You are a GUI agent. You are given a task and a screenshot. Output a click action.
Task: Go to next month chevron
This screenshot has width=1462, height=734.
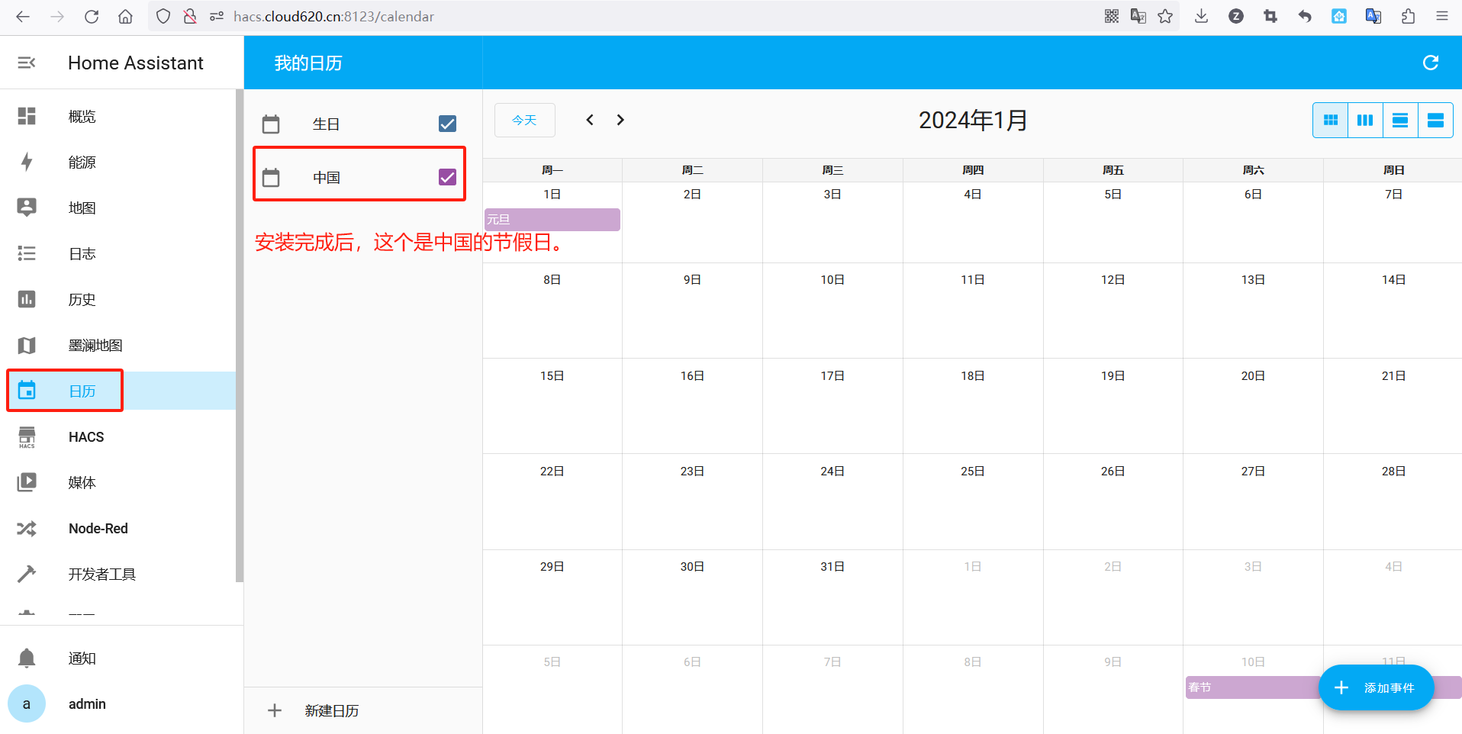[x=620, y=120]
